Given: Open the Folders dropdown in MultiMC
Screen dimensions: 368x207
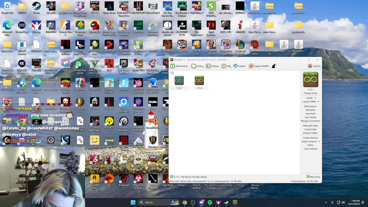Looking at the screenshot, I should [x=198, y=66].
